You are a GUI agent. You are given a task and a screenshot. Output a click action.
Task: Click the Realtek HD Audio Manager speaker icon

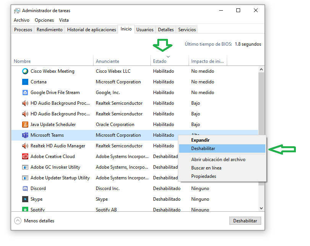pos(25,146)
